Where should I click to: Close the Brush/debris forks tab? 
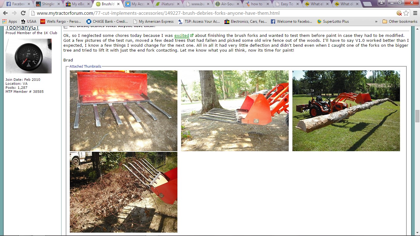[x=118, y=4]
